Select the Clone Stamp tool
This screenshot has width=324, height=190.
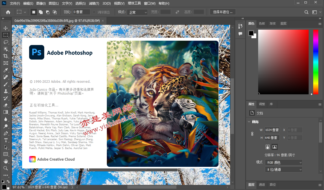(6, 91)
